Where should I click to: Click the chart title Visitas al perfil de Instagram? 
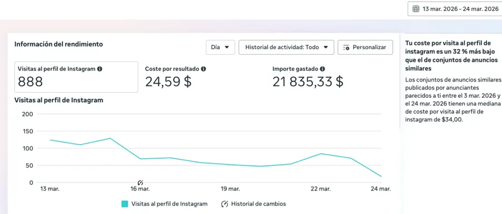click(59, 100)
